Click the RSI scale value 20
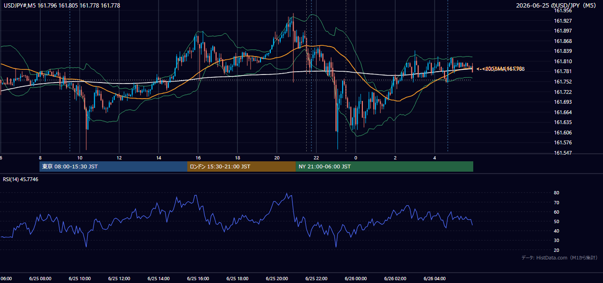 pos(557,250)
